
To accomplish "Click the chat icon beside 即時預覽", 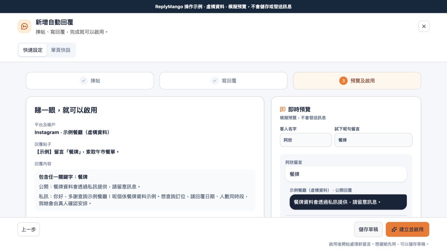I will (x=283, y=109).
